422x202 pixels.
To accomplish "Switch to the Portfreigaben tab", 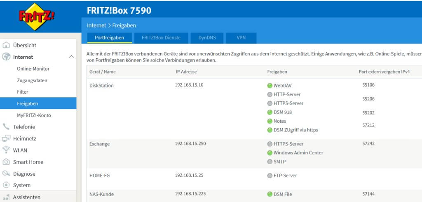I will click(109, 38).
